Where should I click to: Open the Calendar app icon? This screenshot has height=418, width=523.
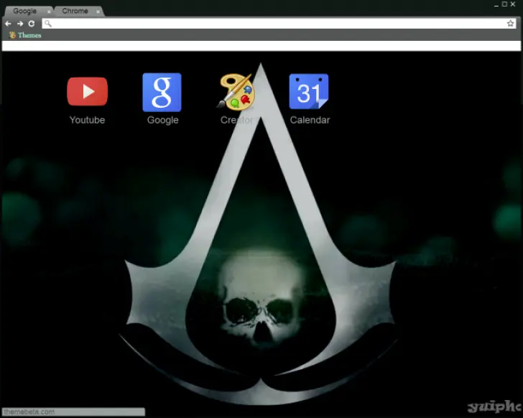click(309, 92)
